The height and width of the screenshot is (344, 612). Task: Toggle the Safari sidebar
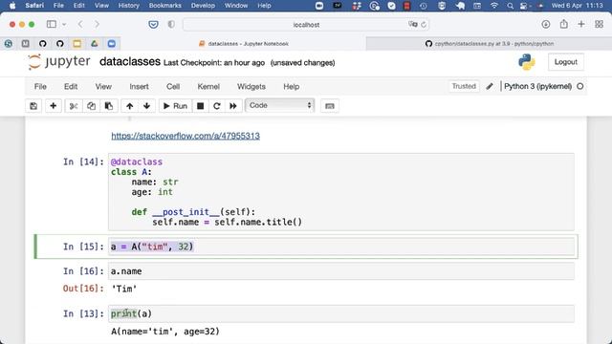point(51,24)
